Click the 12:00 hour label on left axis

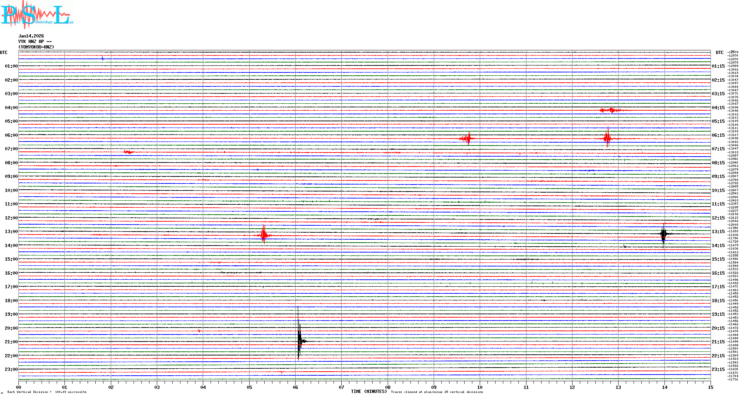point(11,218)
